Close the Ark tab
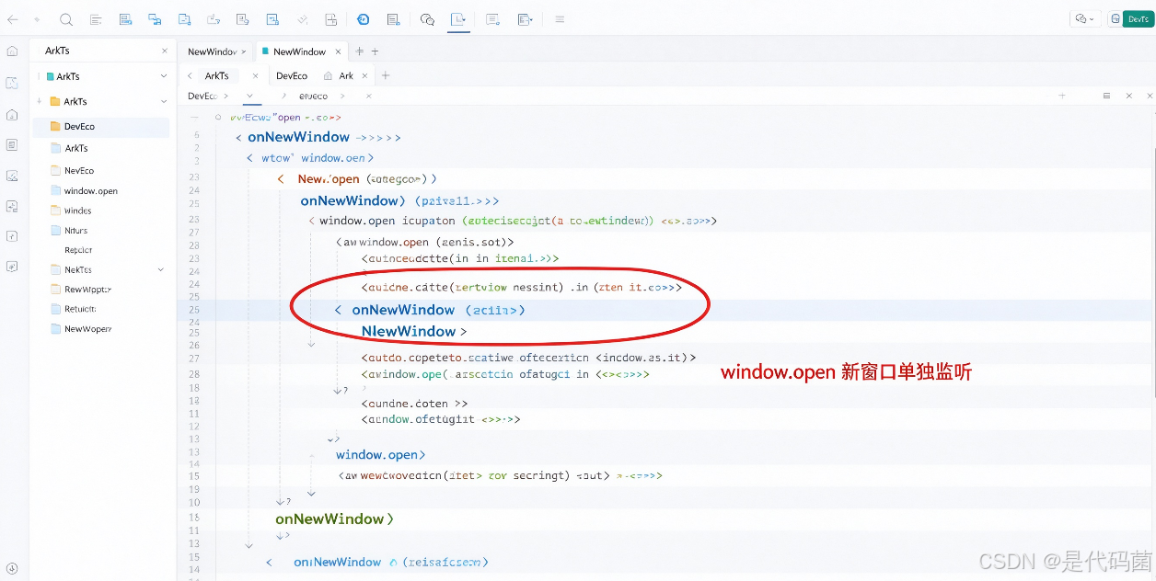 pyautogui.click(x=364, y=75)
